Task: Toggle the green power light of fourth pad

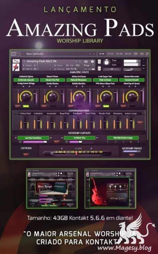Action: 106,106
